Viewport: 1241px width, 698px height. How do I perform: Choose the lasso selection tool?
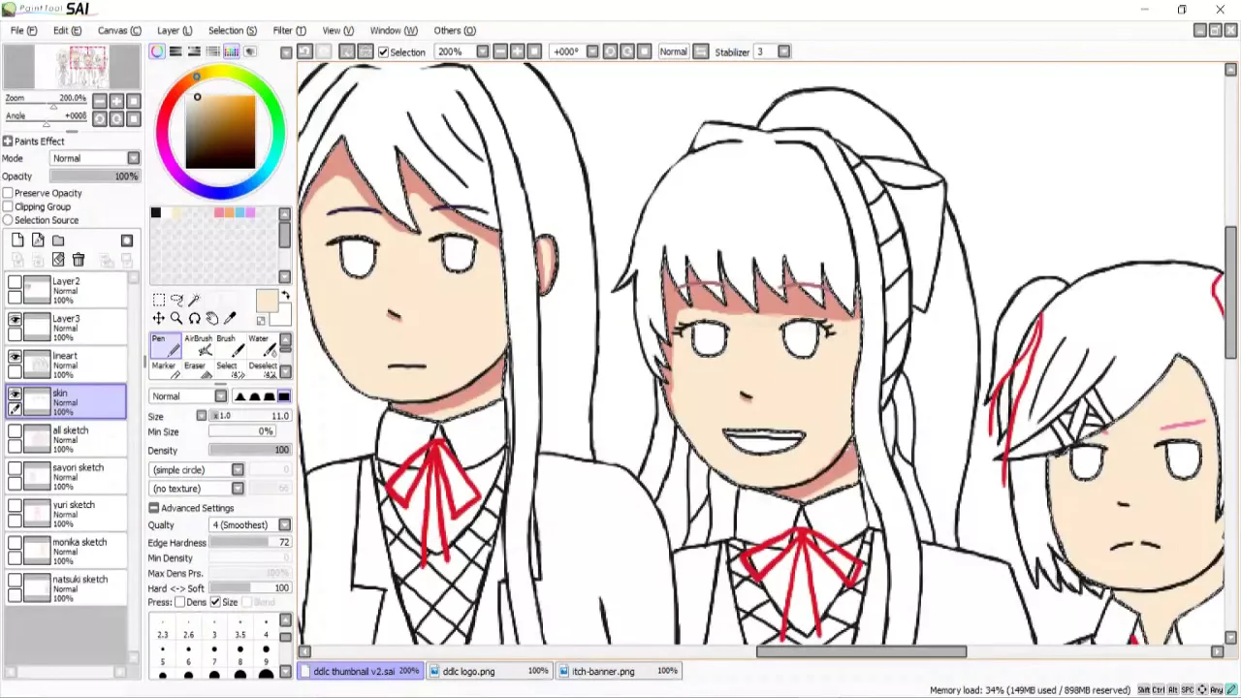click(176, 300)
